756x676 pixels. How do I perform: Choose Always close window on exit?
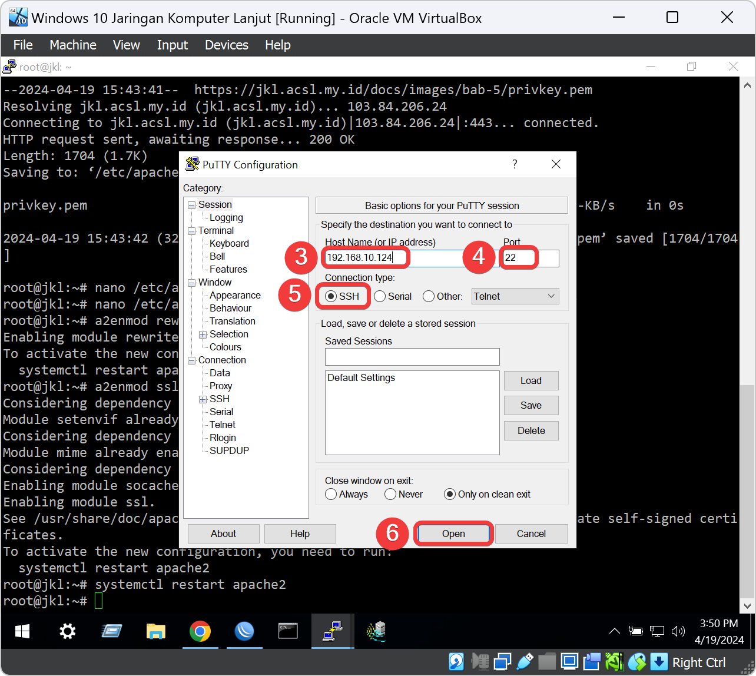tap(347, 494)
